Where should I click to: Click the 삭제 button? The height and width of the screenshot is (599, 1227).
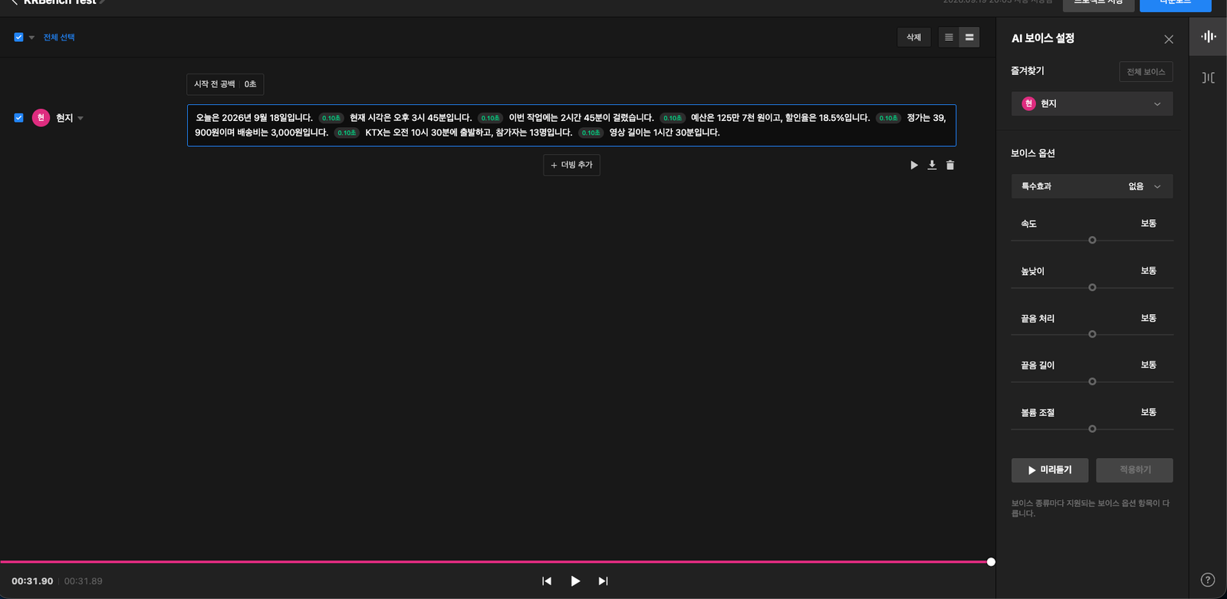pyautogui.click(x=913, y=37)
